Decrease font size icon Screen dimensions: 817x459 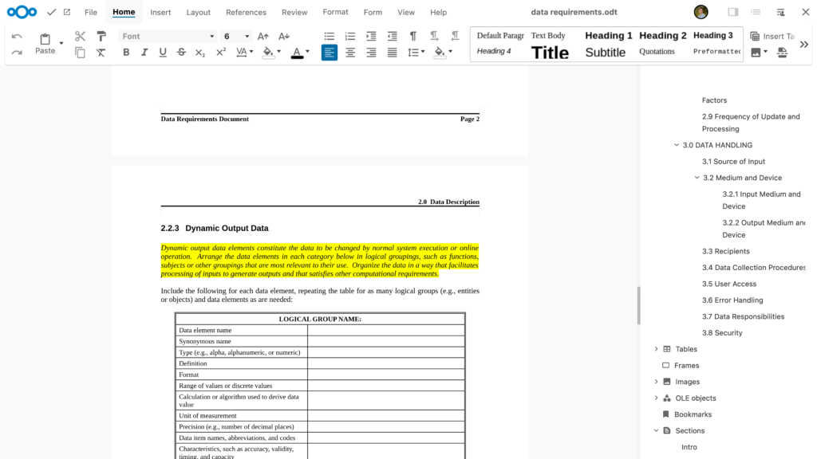(283, 36)
